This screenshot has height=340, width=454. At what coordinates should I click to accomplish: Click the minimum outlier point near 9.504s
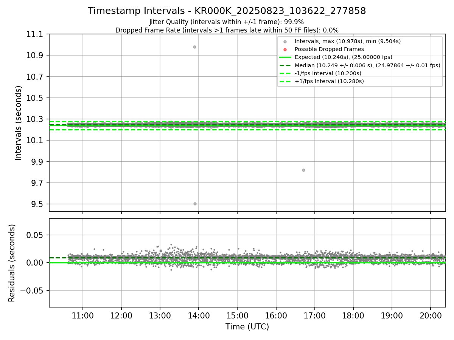click(195, 204)
